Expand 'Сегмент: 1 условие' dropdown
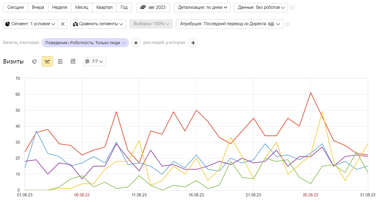Viewport: 382px width, 203px height. coord(31,24)
